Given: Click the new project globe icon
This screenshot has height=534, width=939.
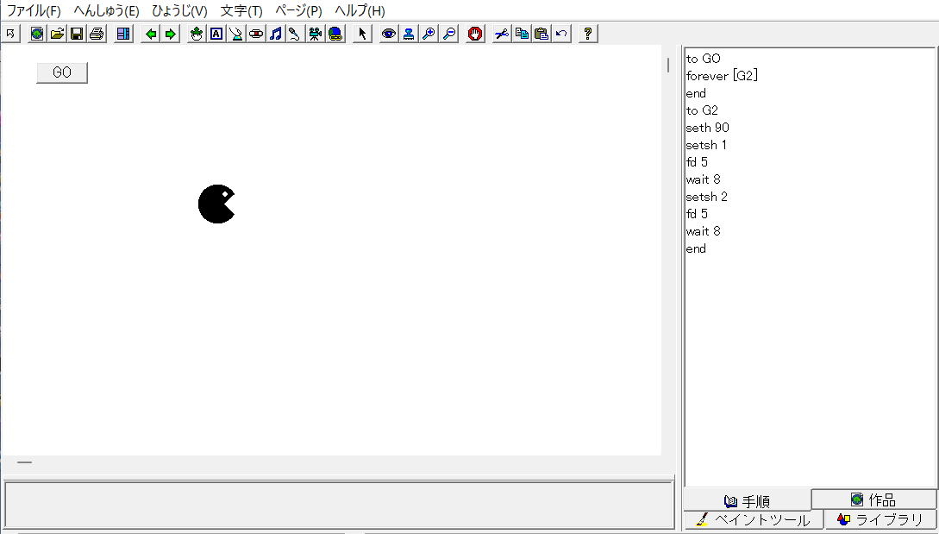Looking at the screenshot, I should pos(37,34).
